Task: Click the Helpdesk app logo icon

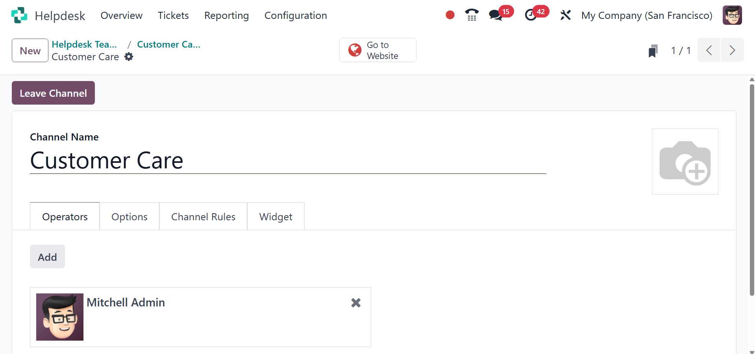Action: pyautogui.click(x=19, y=15)
